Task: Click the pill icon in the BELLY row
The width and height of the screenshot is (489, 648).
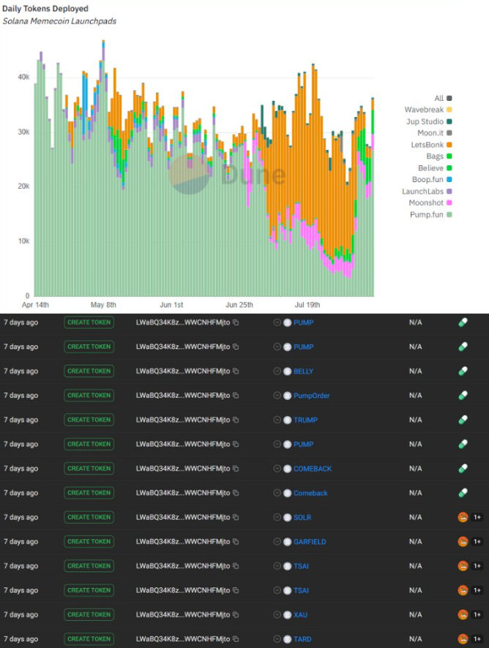Action: 463,371
